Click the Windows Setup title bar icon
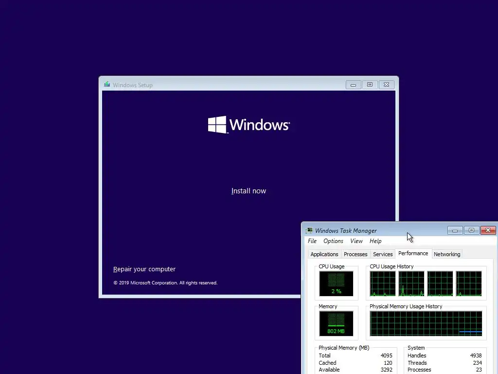This screenshot has width=498, height=374. tap(107, 85)
